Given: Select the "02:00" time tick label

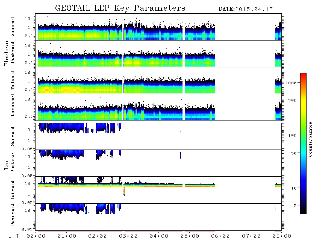Looking at the screenshot, I should pos(98,236).
